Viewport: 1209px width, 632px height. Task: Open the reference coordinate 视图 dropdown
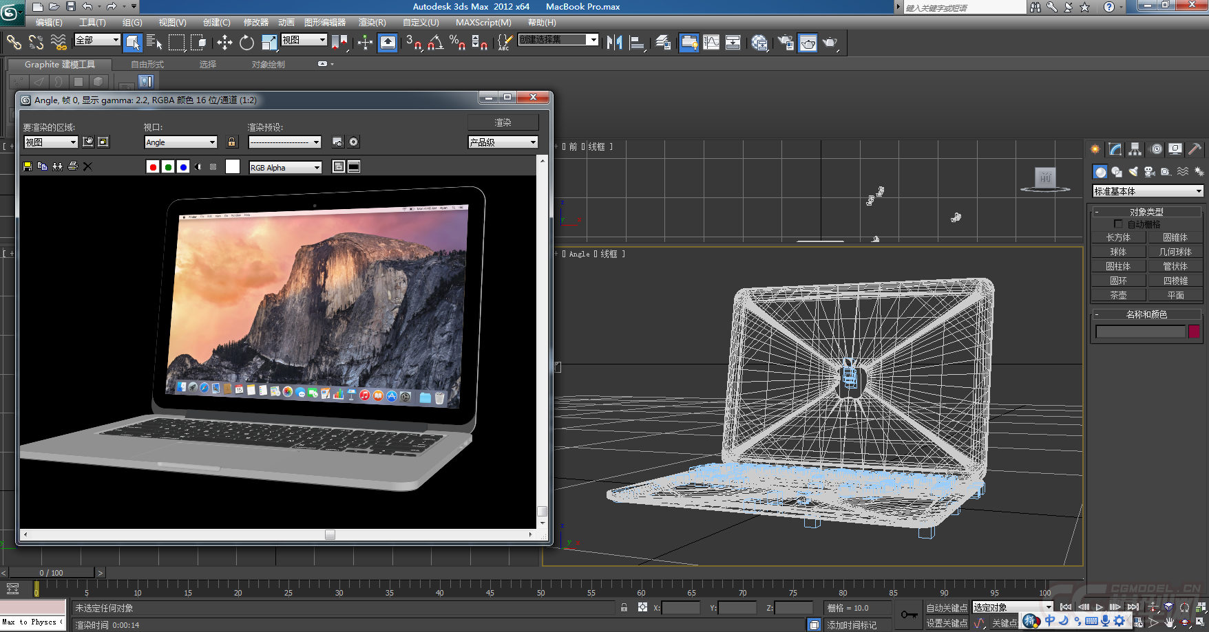304,40
